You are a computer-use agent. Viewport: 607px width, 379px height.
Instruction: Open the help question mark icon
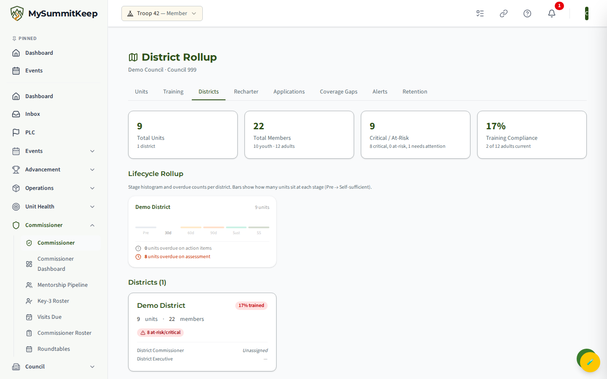pyautogui.click(x=527, y=13)
